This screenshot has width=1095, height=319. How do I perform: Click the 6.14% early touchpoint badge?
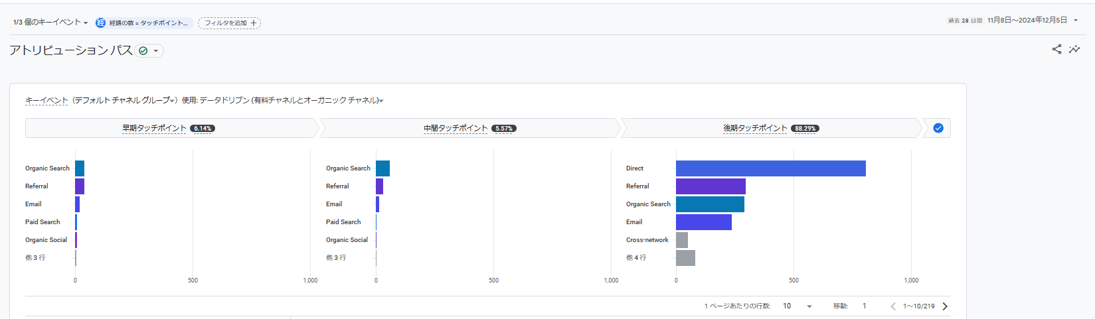coord(203,129)
